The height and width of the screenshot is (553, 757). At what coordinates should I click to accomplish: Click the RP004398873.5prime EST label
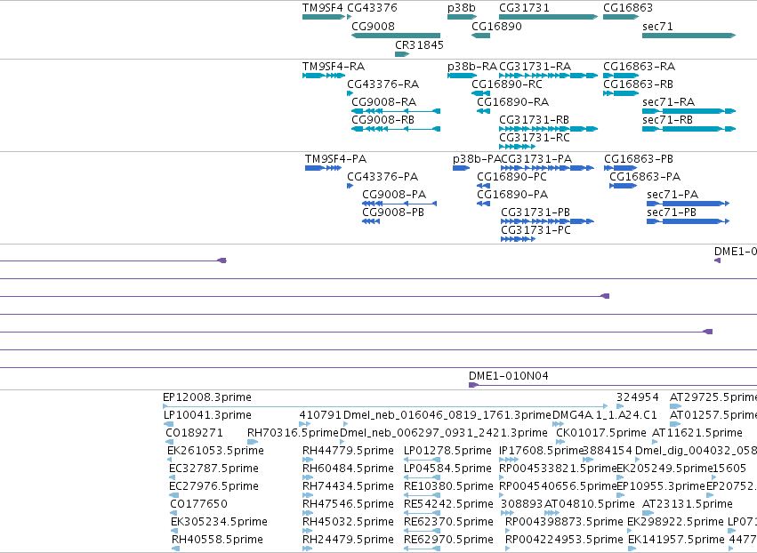coord(564,522)
